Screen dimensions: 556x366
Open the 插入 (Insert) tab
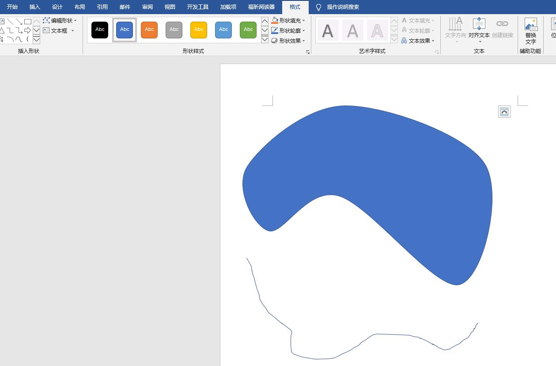coord(35,7)
